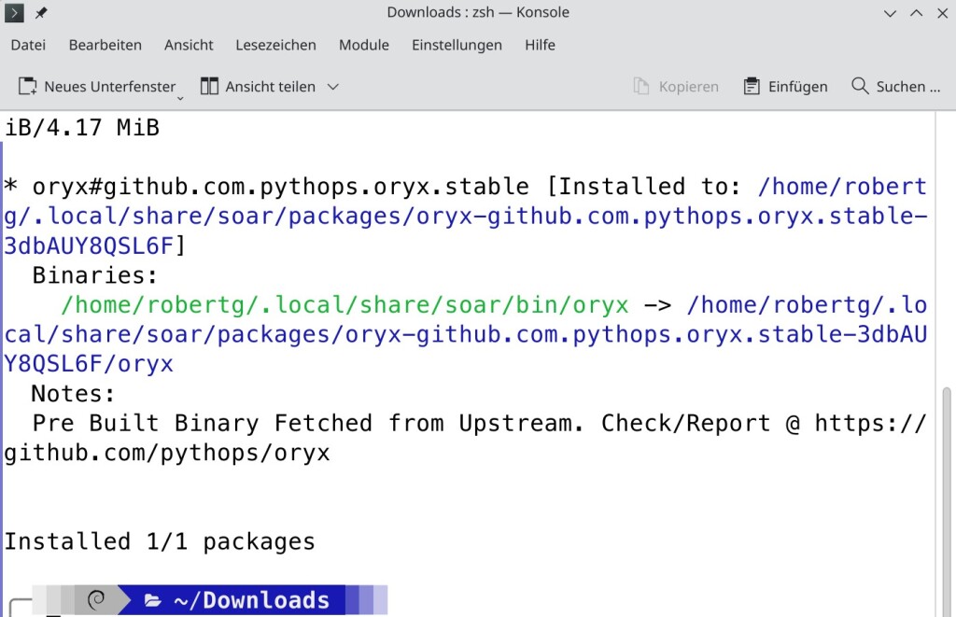Open search with the Suchen magnifier icon
Viewport: 956px width, 617px height.
[x=860, y=87]
